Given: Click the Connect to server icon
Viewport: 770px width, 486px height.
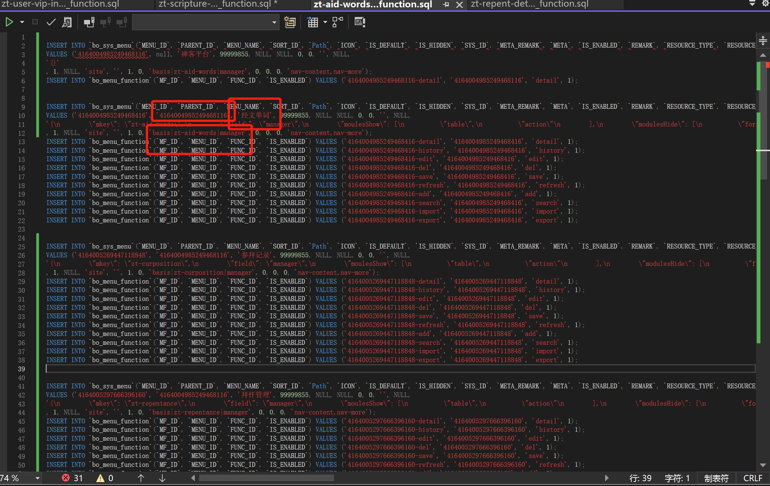Looking at the screenshot, I should [x=89, y=22].
